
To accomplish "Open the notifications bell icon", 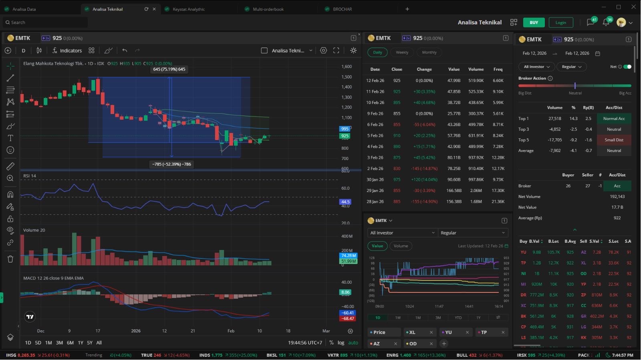I will [606, 22].
